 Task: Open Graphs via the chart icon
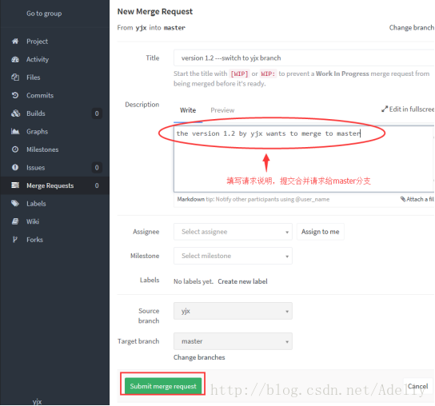pos(15,131)
